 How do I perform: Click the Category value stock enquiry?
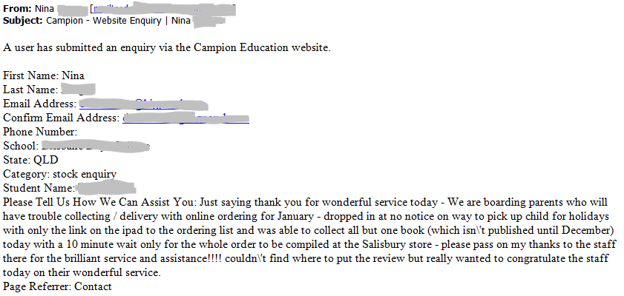pos(85,174)
